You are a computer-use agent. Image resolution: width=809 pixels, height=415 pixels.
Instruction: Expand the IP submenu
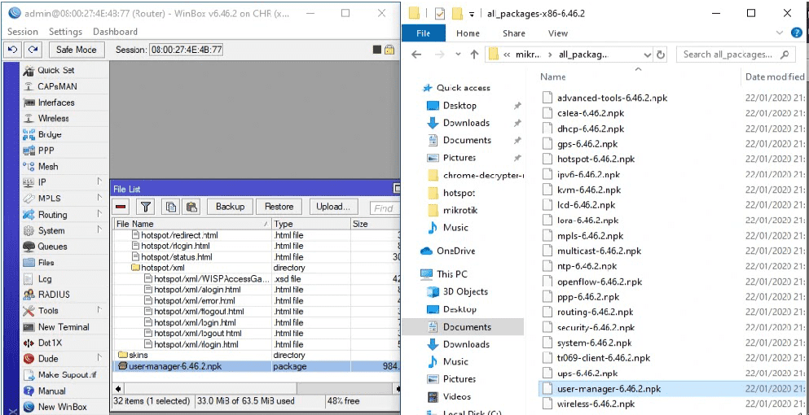pos(99,181)
